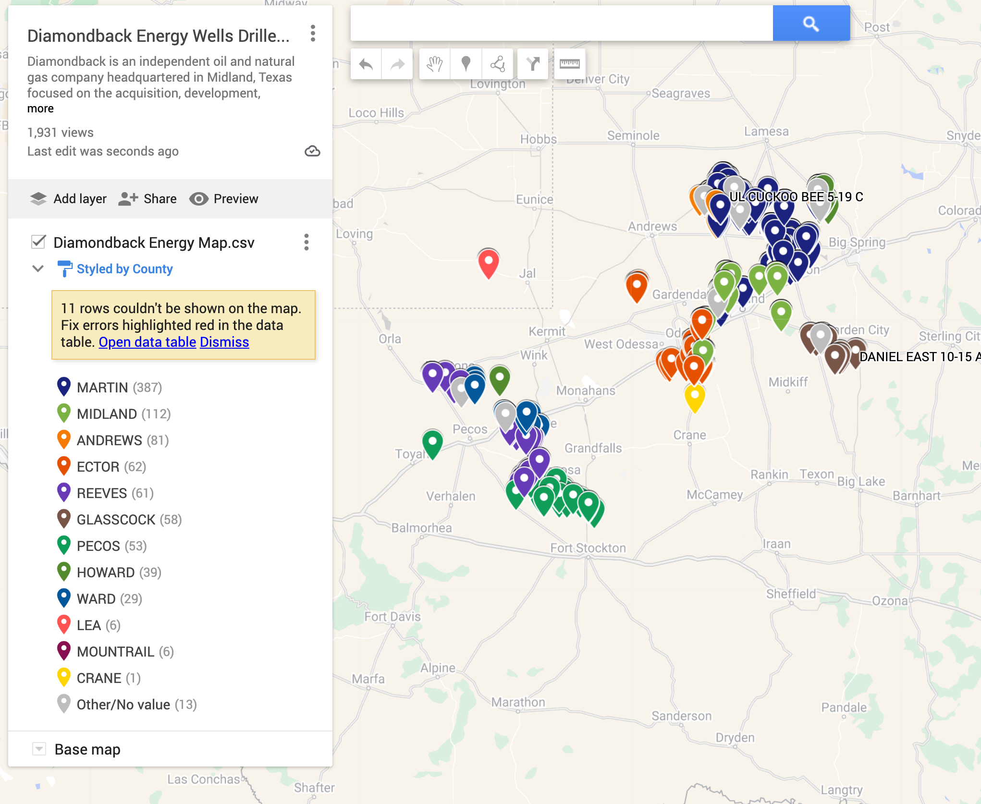Click the undo arrow button
The height and width of the screenshot is (804, 981).
366,64
